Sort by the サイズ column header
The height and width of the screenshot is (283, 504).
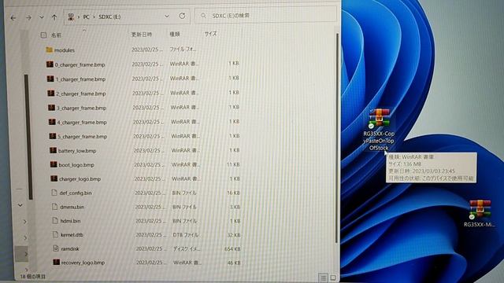pos(211,34)
